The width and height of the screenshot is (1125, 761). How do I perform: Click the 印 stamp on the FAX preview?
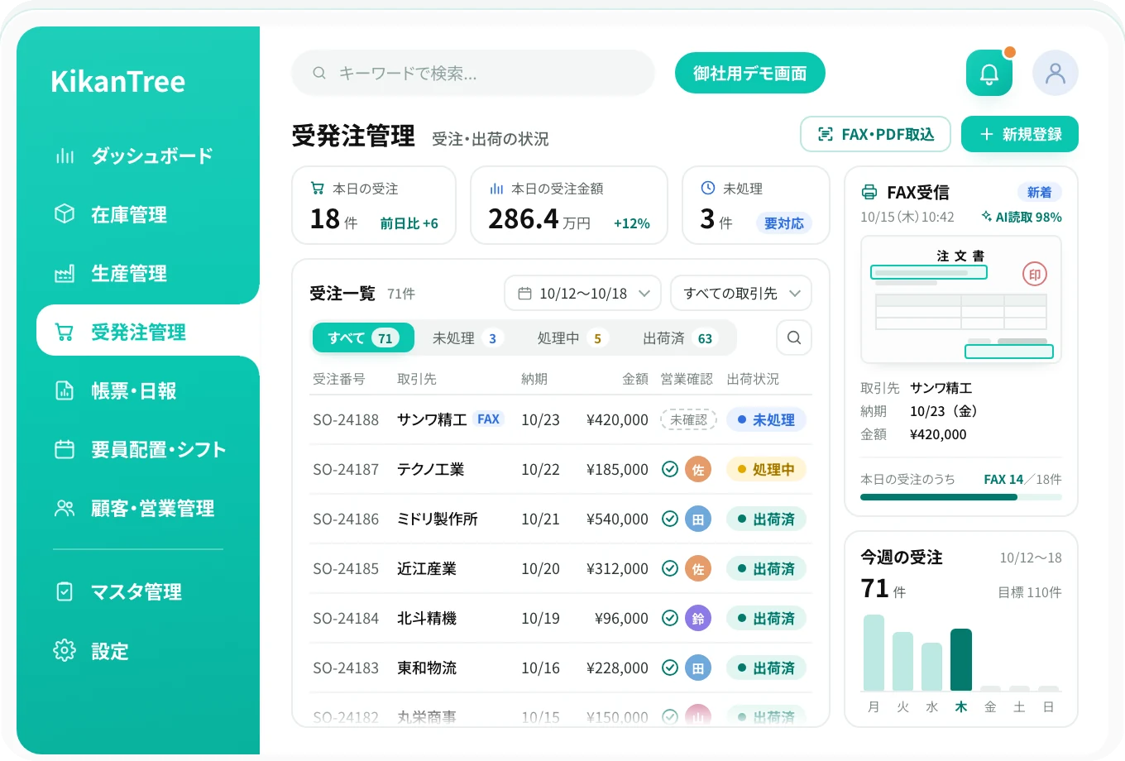click(x=1035, y=274)
